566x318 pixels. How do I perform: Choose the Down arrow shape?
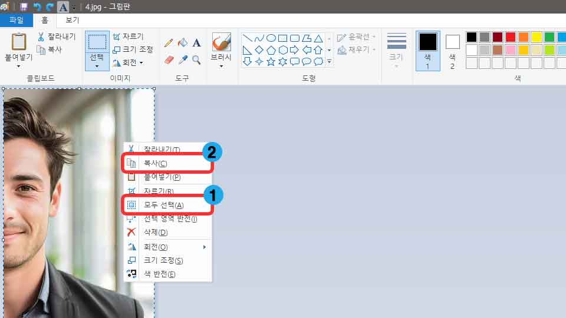(247, 62)
